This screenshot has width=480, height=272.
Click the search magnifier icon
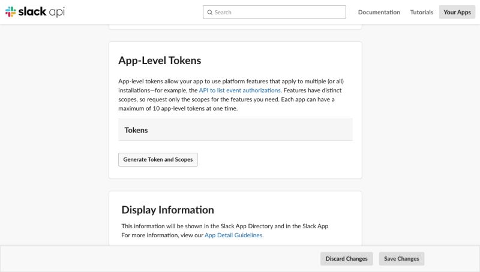[x=209, y=12]
